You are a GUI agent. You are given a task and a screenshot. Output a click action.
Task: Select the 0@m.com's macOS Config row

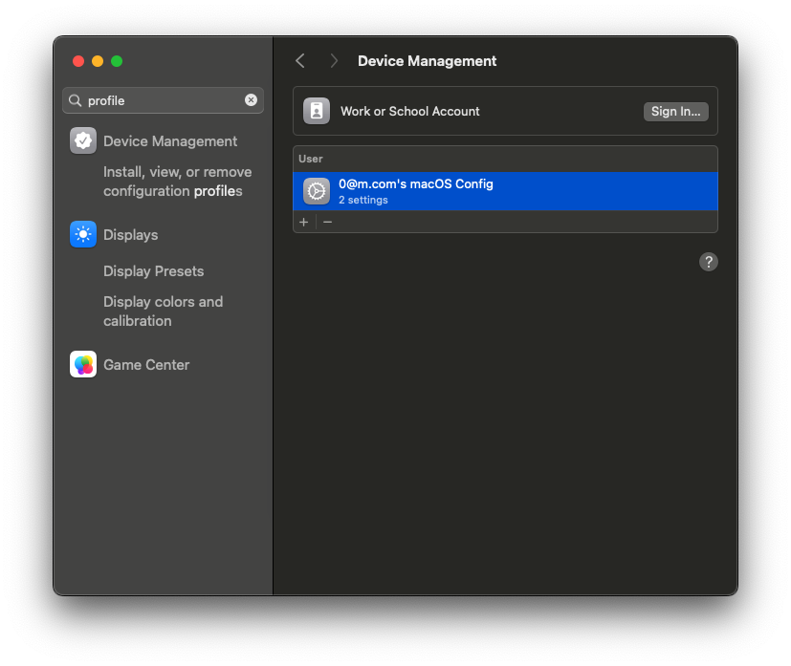(x=505, y=191)
